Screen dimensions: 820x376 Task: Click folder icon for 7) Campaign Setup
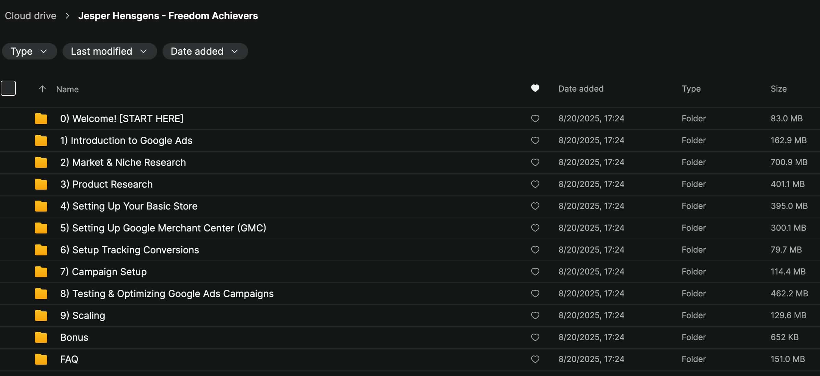(41, 272)
